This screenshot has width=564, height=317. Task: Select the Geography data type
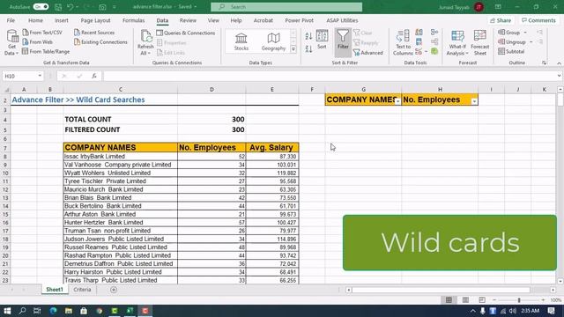273,41
